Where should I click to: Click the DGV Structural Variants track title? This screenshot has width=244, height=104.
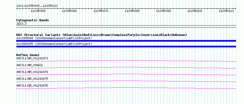pos(102,35)
